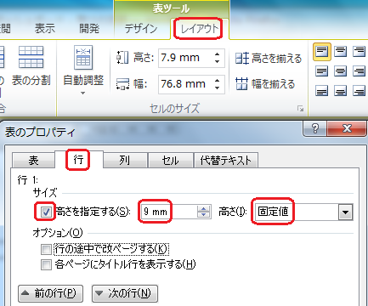Click the help button in 表のプロパティ dialog
This screenshot has width=368, height=306.
click(314, 129)
